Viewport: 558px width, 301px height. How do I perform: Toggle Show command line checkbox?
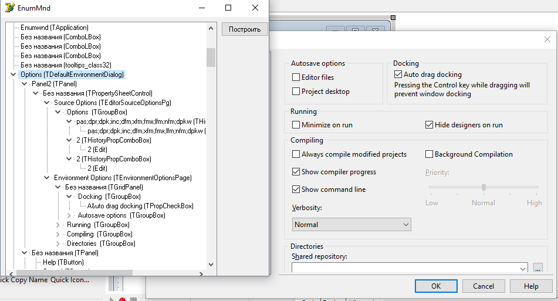point(296,190)
